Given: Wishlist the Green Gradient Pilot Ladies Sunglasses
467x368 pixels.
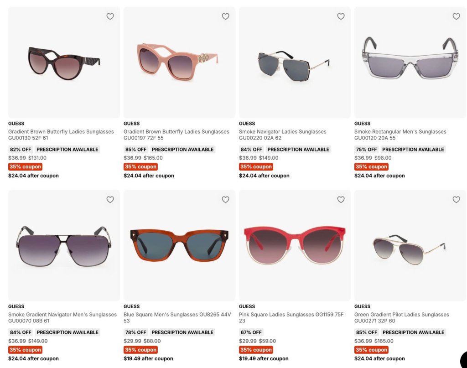Looking at the screenshot, I should tap(456, 199).
